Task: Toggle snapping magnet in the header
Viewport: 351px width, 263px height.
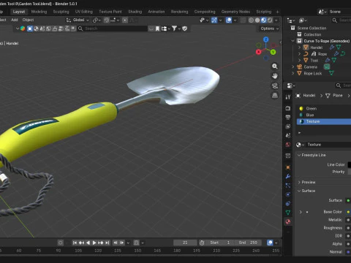Action: (107, 20)
